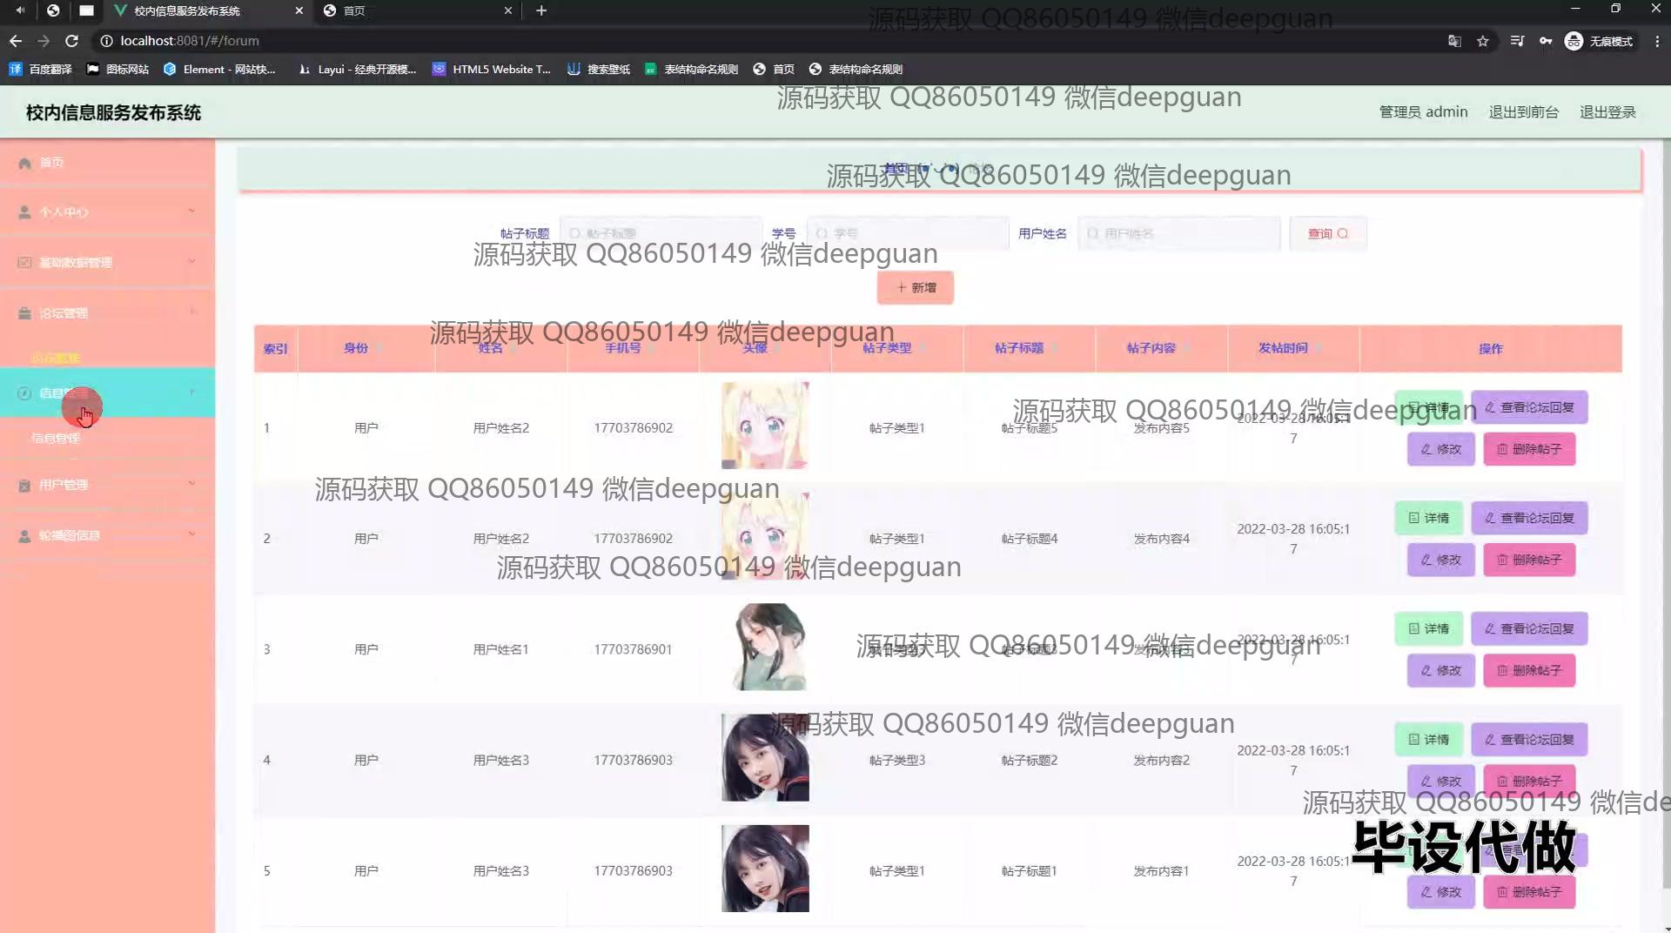Reload the page with the browser refresh icon
Viewport: 1671px width, 933px height.
point(72,41)
